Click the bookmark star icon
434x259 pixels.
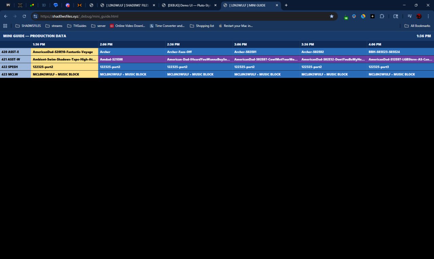coord(332,16)
